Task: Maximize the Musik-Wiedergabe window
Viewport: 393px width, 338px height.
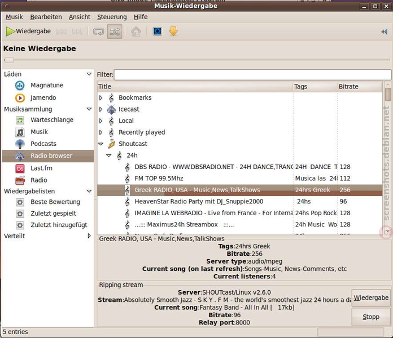Action: (375, 6)
